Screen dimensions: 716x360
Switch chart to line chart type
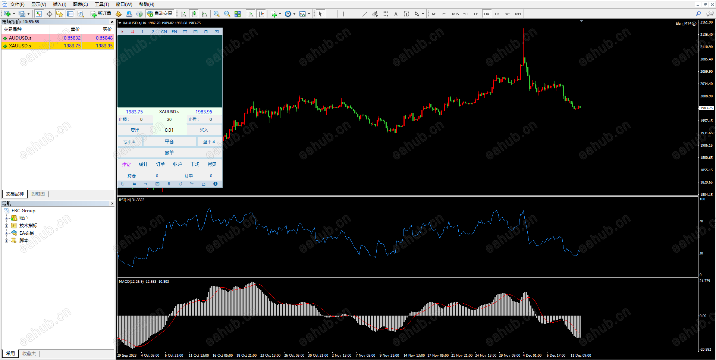pos(204,14)
